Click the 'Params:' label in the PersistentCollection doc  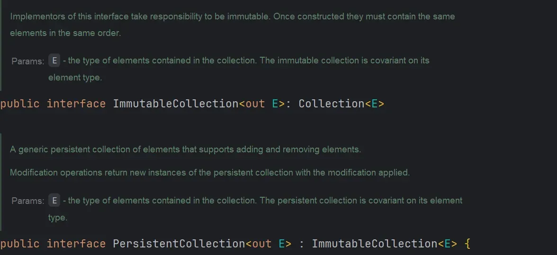28,201
